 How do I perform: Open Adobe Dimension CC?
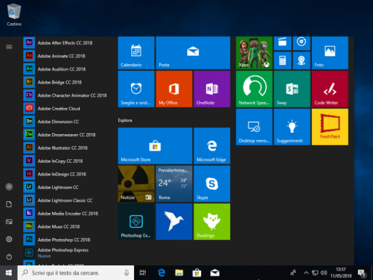[x=65, y=121]
